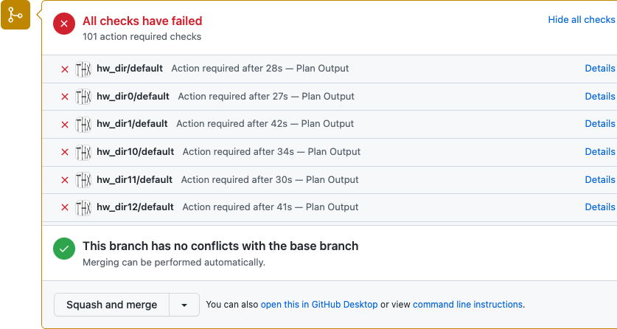This screenshot has height=329, width=617.
Task: Click the hw_dir11/default app avatar icon
Action: coord(83,180)
